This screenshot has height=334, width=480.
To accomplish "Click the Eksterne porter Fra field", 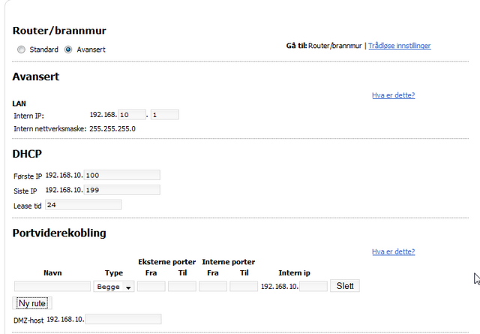I will (151, 286).
